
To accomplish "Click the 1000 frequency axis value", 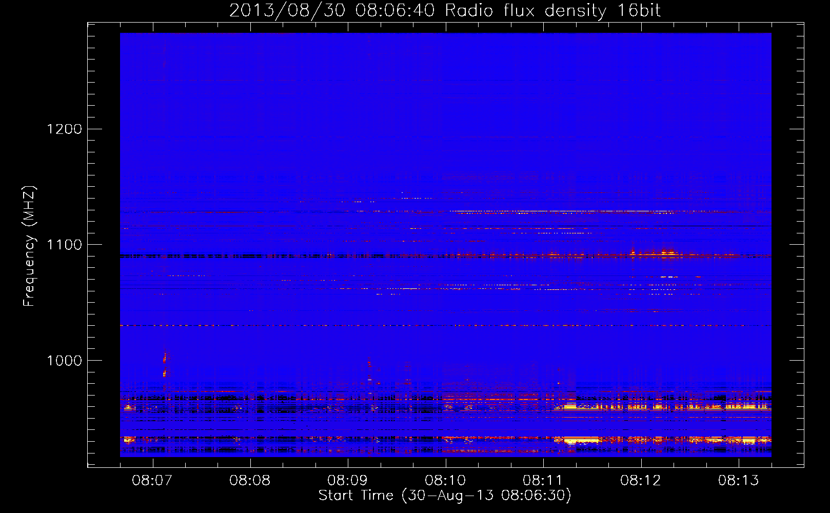I will [x=65, y=361].
